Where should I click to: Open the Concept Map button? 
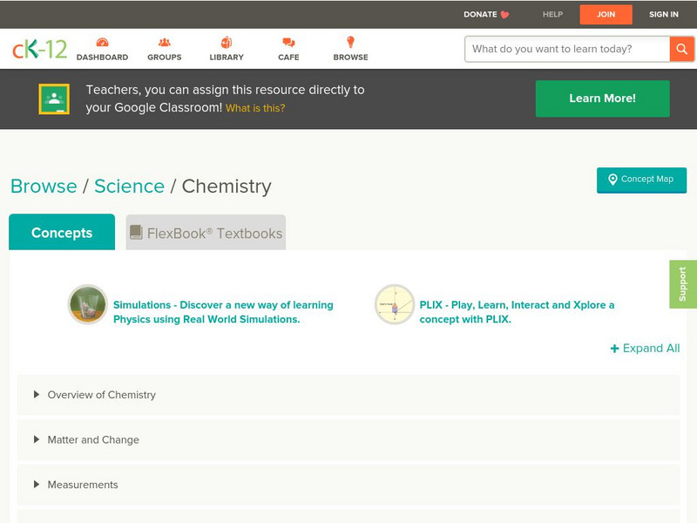641,180
